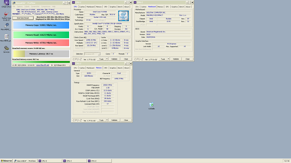Image resolution: width=291 pixels, height=163 pixels.
Task: Click the Row Refresh Cycle Time 240 clocks
Action: tap(108, 101)
